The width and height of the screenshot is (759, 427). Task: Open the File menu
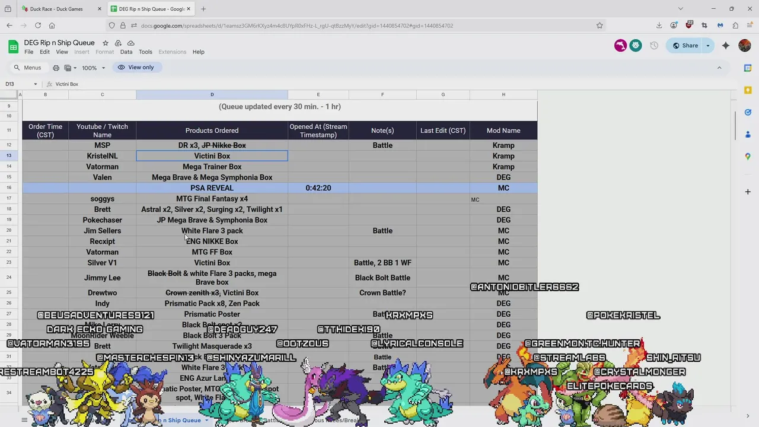(28, 52)
